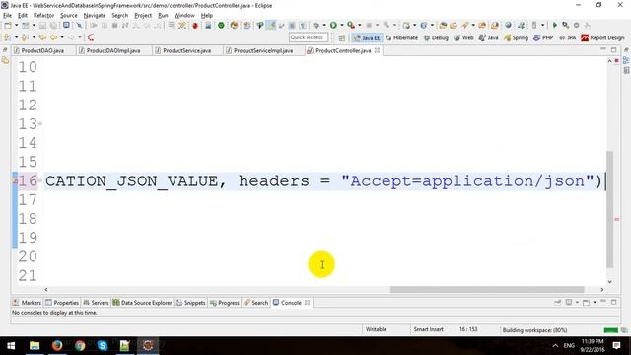The height and width of the screenshot is (355, 631).
Task: Open the File menu
Action: [7, 16]
